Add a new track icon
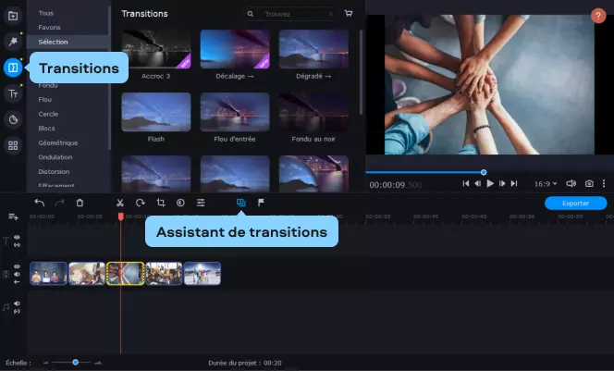 (x=13, y=216)
